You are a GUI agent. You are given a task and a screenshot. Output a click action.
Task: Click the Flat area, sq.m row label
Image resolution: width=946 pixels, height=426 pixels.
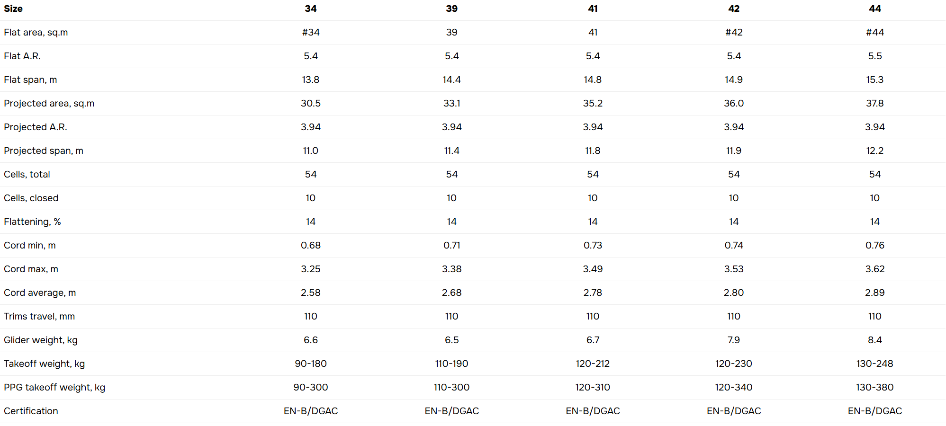pos(36,32)
